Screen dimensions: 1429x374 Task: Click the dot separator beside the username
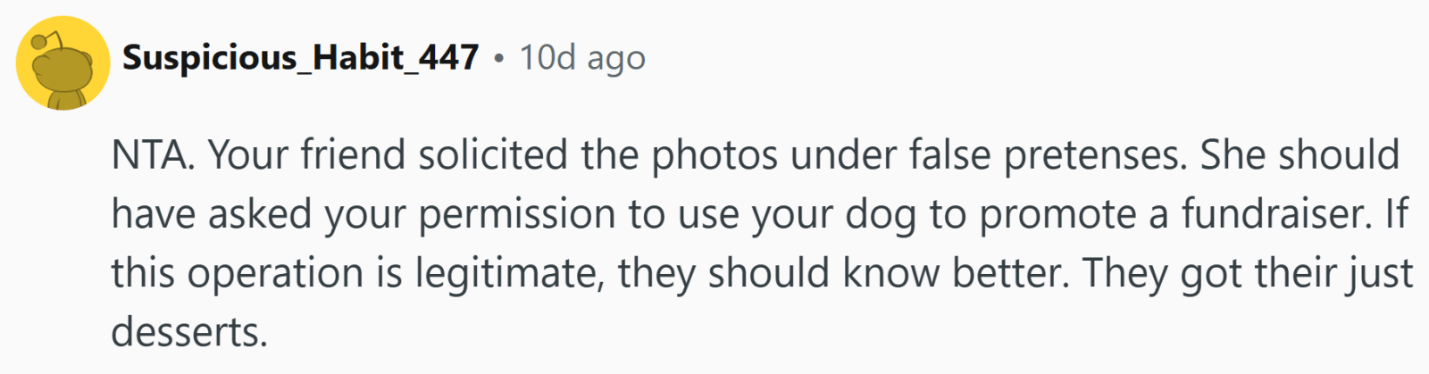499,59
